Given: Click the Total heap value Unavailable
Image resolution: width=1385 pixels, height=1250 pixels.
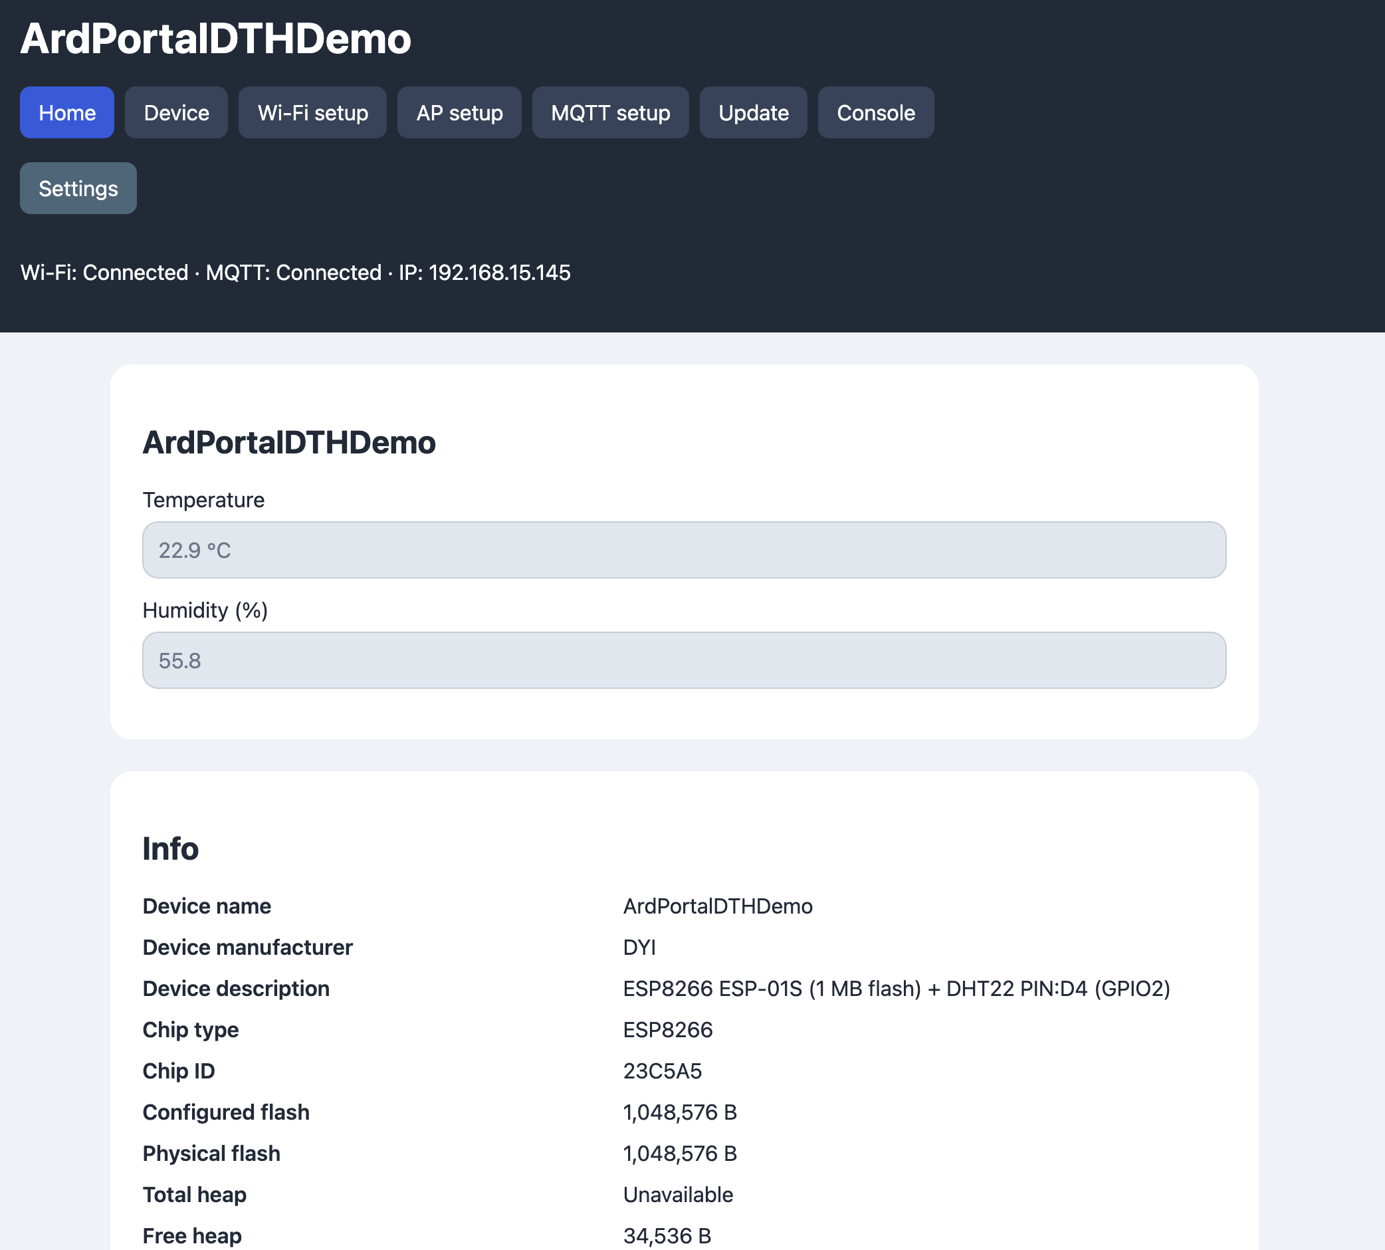Looking at the screenshot, I should 678,1195.
